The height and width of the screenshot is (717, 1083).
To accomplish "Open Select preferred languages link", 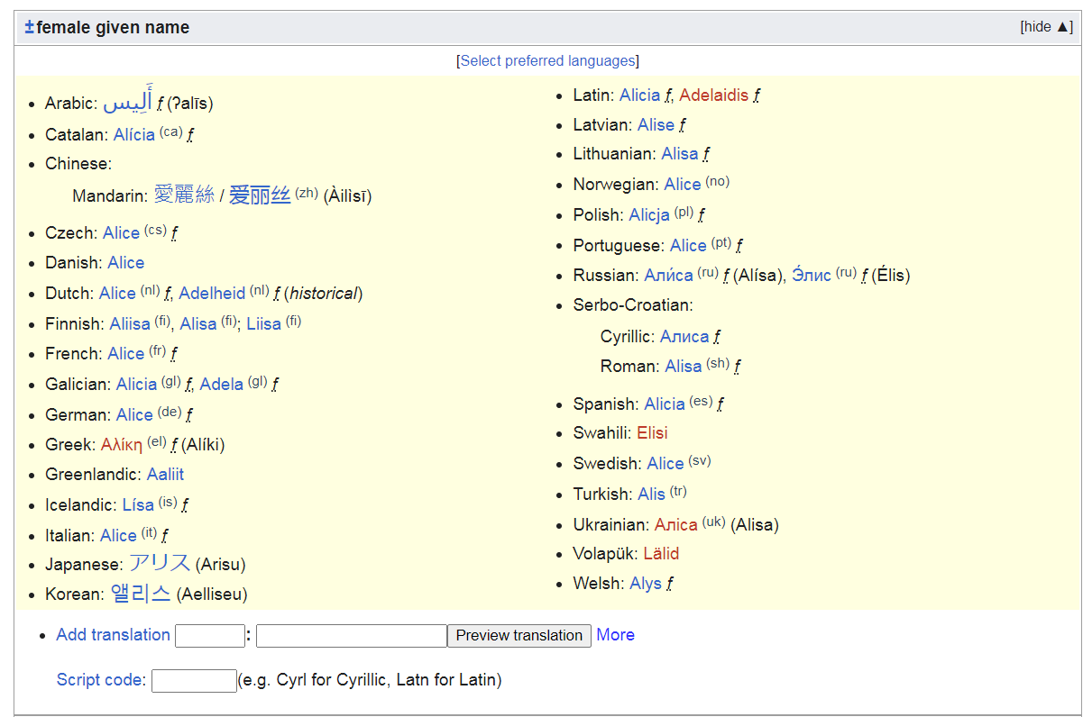I will [547, 61].
